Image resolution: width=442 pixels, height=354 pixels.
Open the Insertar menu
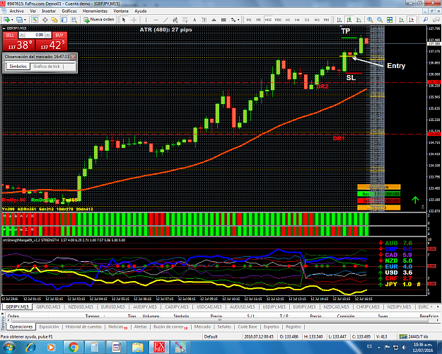(49, 11)
